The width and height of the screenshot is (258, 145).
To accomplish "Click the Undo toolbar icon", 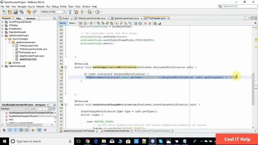I will coord(29,12).
